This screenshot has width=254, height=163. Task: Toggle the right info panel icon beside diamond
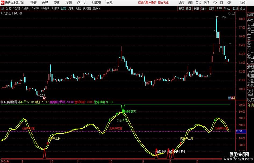[233, 13]
